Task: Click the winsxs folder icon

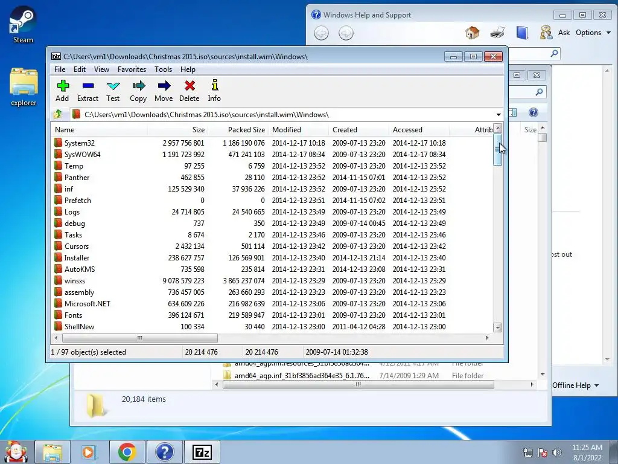Action: pyautogui.click(x=59, y=280)
